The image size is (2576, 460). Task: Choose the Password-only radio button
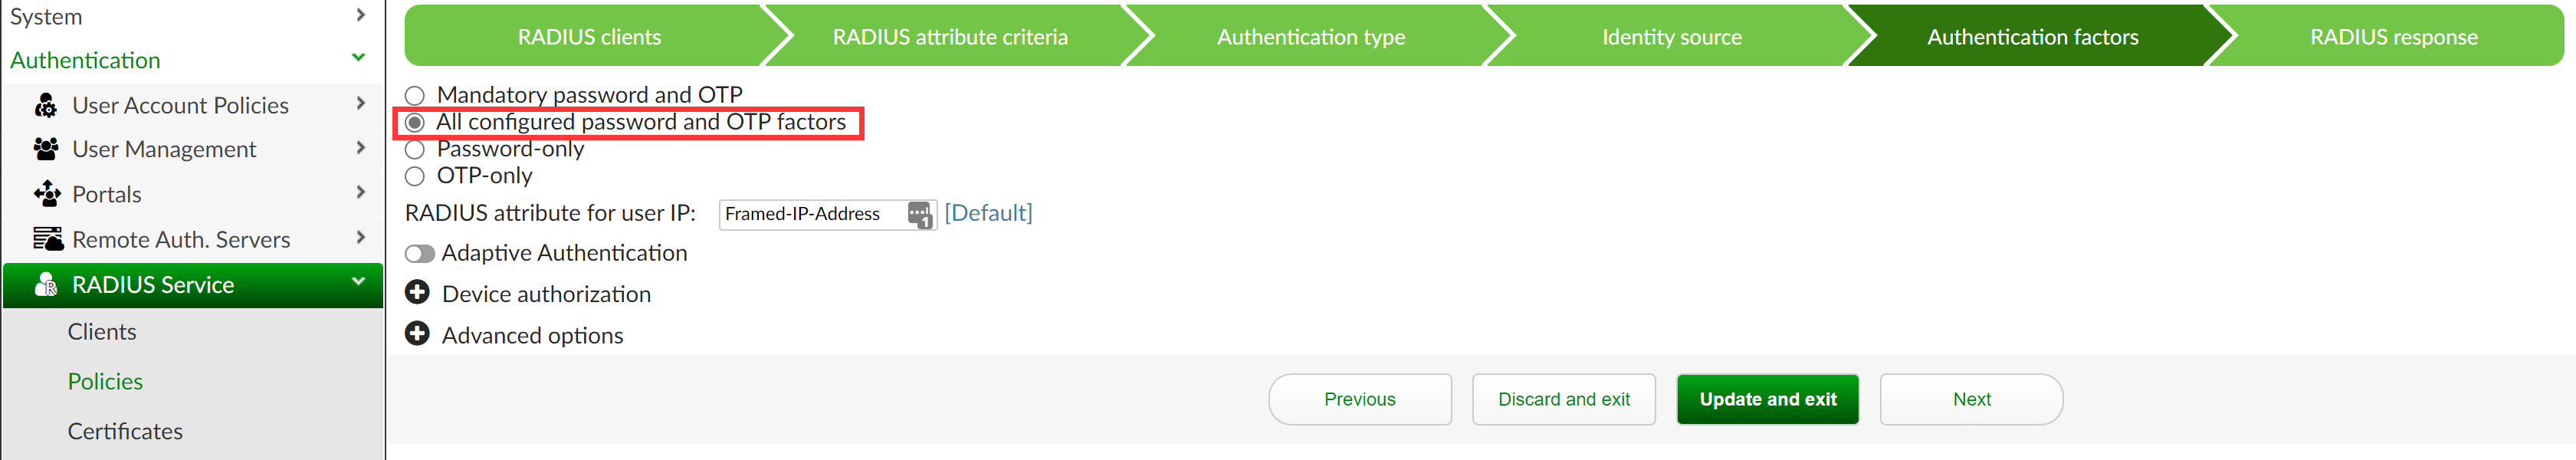coord(415,150)
